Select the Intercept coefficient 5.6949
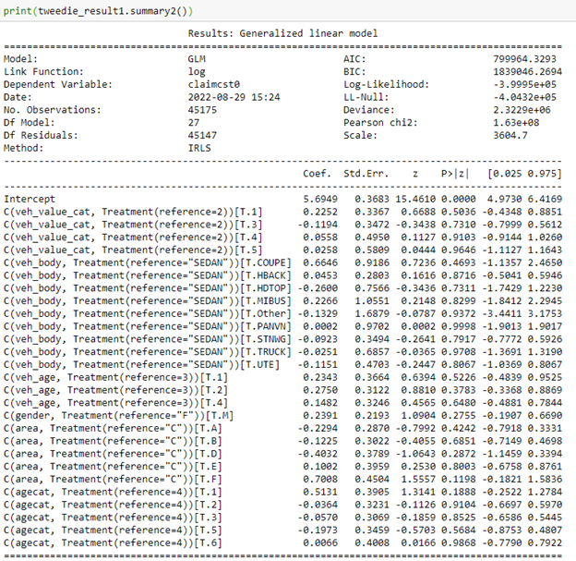 [x=319, y=199]
